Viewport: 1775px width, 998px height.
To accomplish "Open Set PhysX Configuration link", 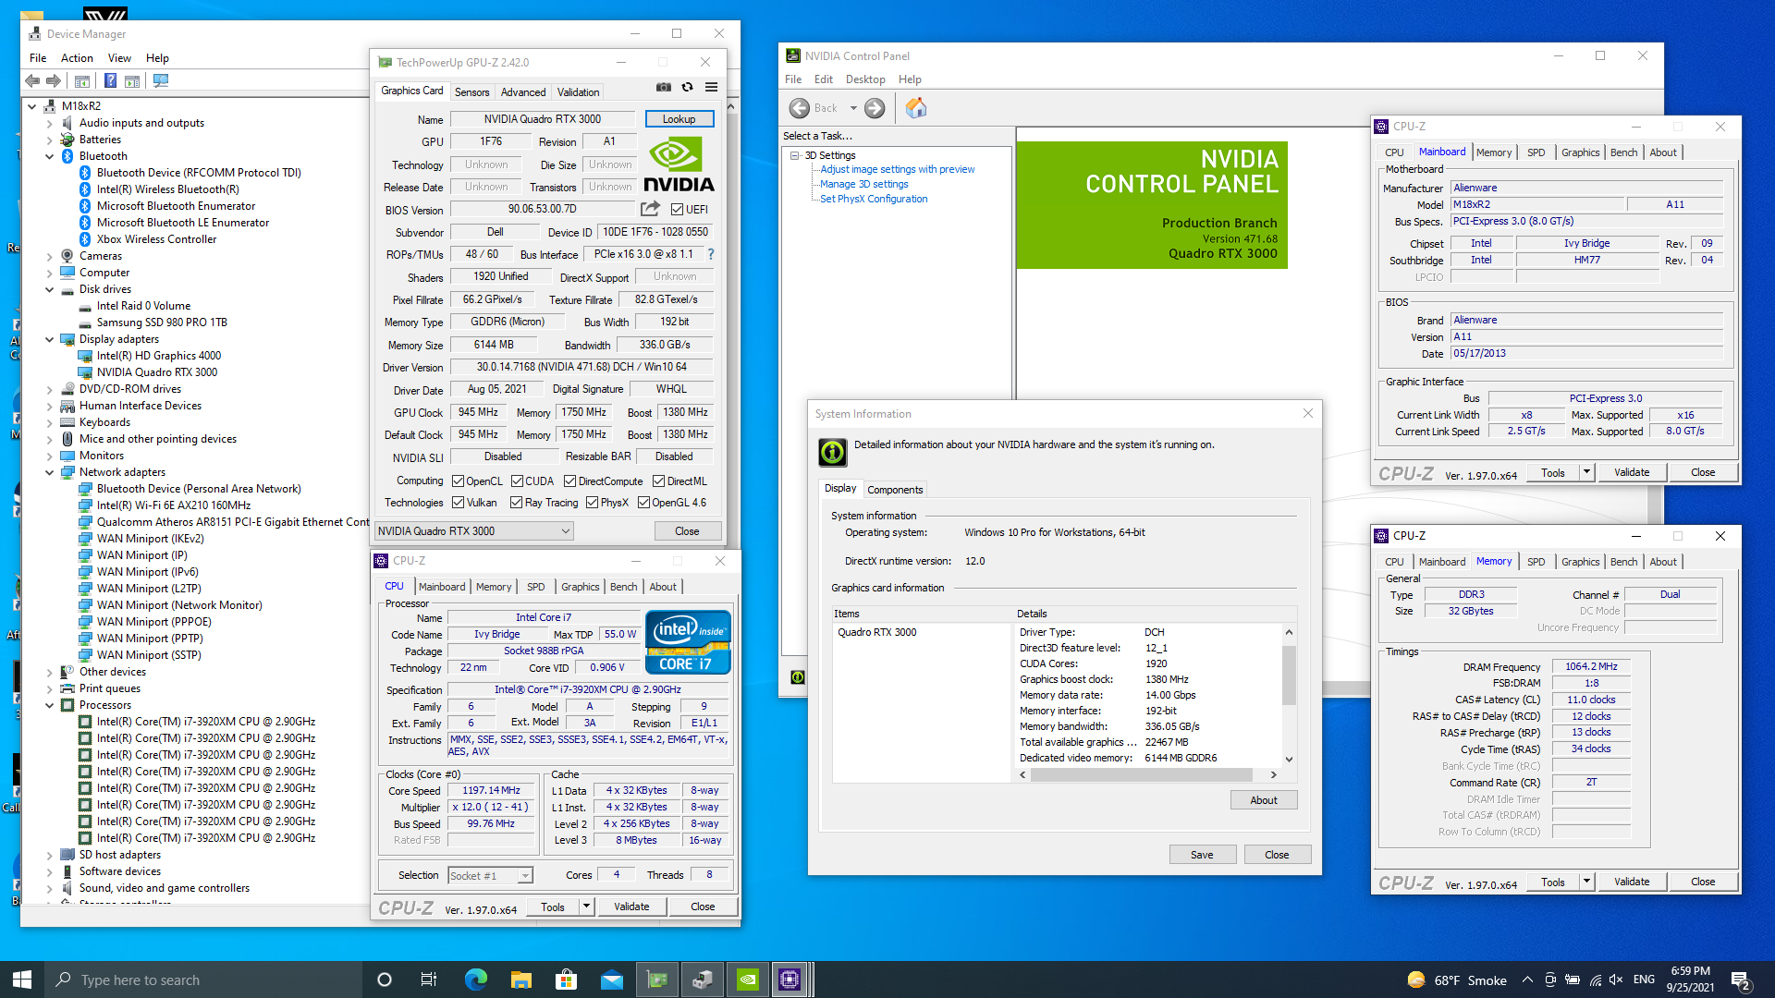I will [x=874, y=199].
